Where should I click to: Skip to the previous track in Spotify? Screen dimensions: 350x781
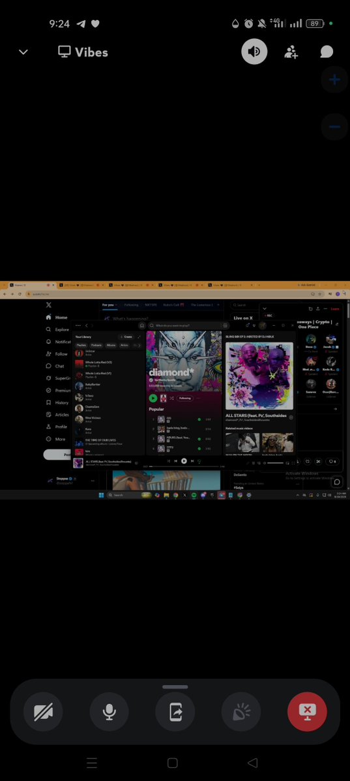coord(175,461)
